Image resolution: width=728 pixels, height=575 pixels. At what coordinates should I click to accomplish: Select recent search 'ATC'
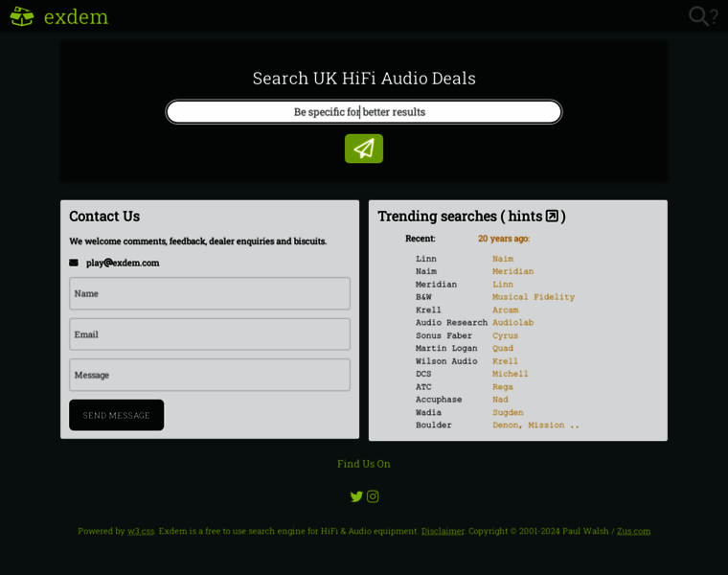(423, 386)
